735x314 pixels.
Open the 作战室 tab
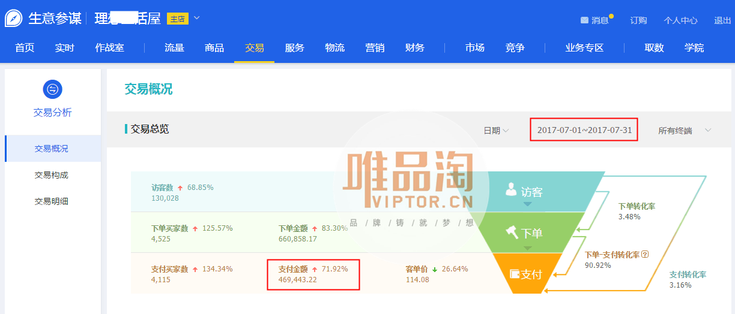(109, 48)
